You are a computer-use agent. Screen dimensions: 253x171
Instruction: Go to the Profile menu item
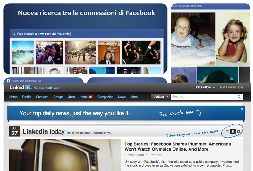click(27, 97)
